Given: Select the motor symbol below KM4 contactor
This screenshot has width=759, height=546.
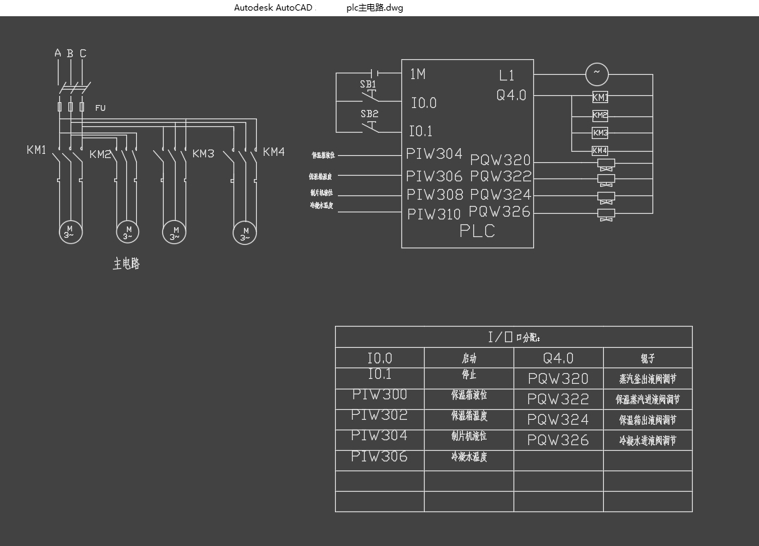Looking at the screenshot, I should pyautogui.click(x=245, y=233).
